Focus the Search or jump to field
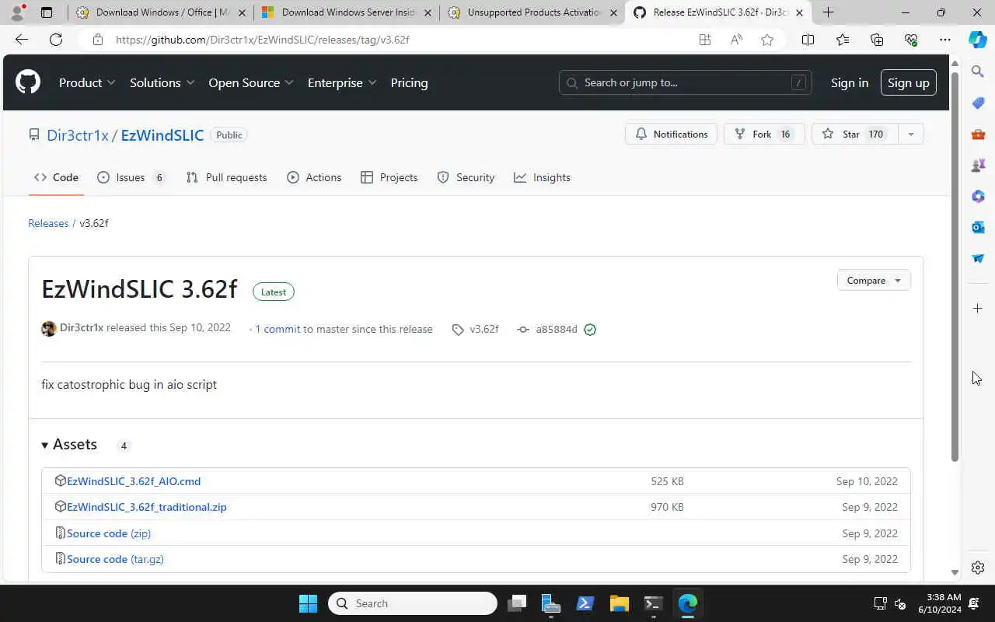The height and width of the screenshot is (622, 995). tap(686, 82)
